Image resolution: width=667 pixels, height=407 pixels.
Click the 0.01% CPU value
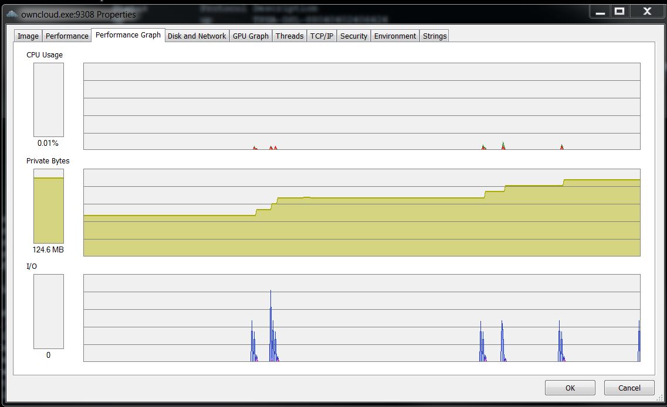coord(48,143)
